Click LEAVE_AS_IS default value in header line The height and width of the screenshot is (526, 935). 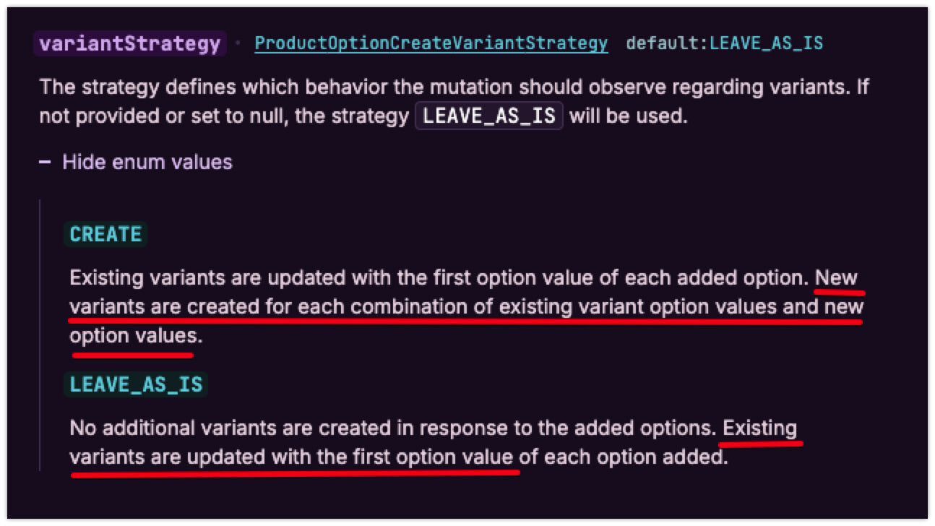pyautogui.click(x=766, y=43)
